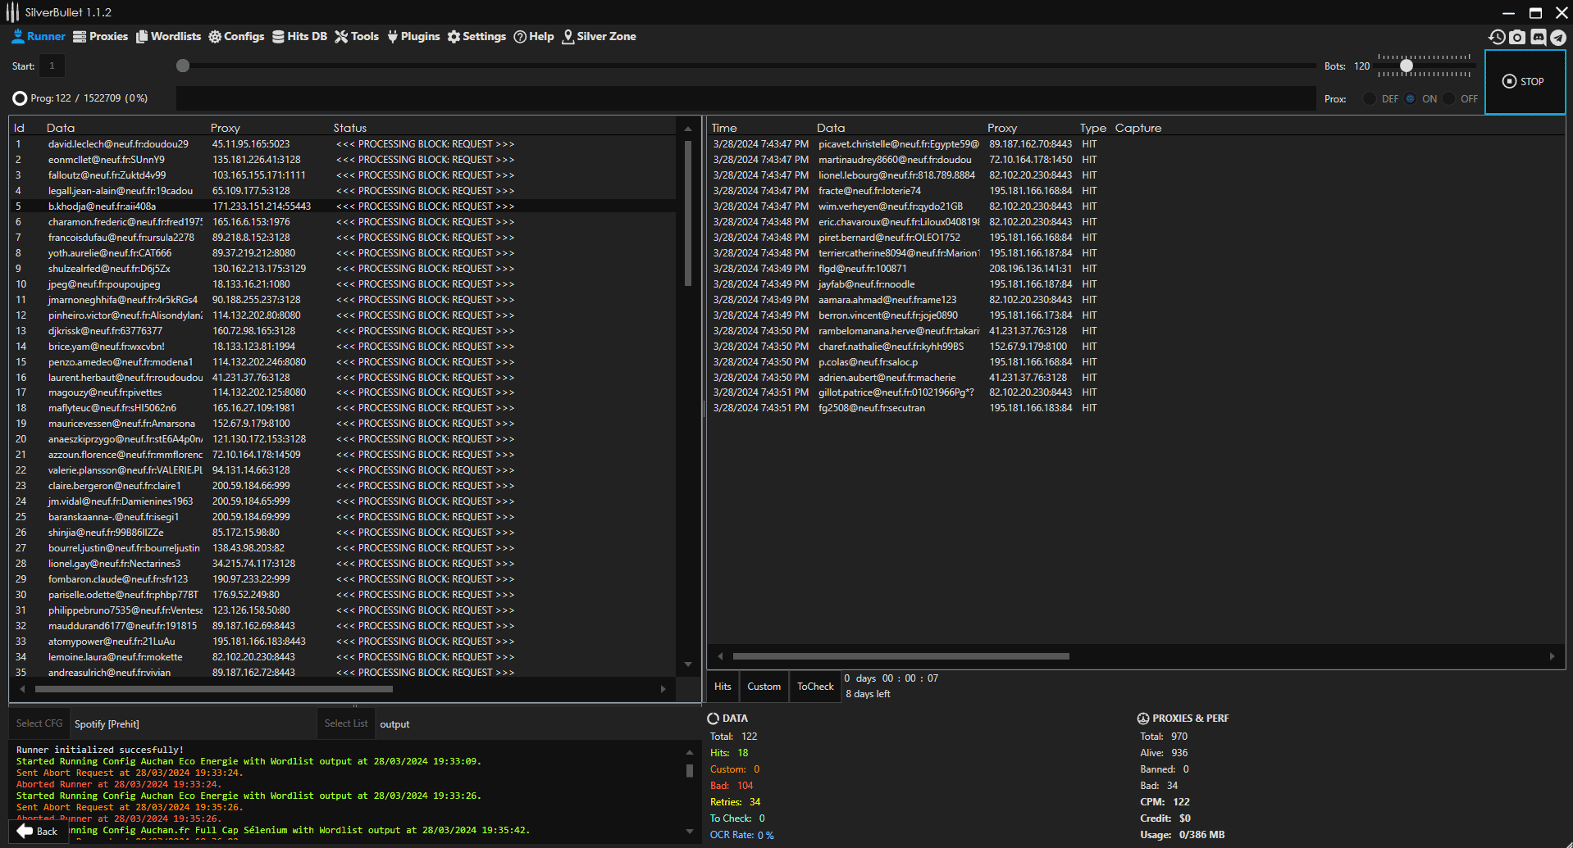Click the Back button
Viewport: 1573px width, 848px height.
[x=38, y=831]
